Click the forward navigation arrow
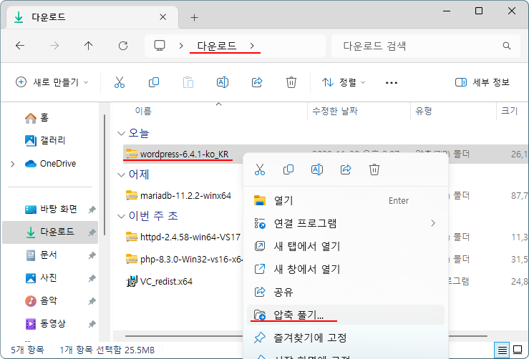Screen dimensions: 529x359 [x=54, y=46]
